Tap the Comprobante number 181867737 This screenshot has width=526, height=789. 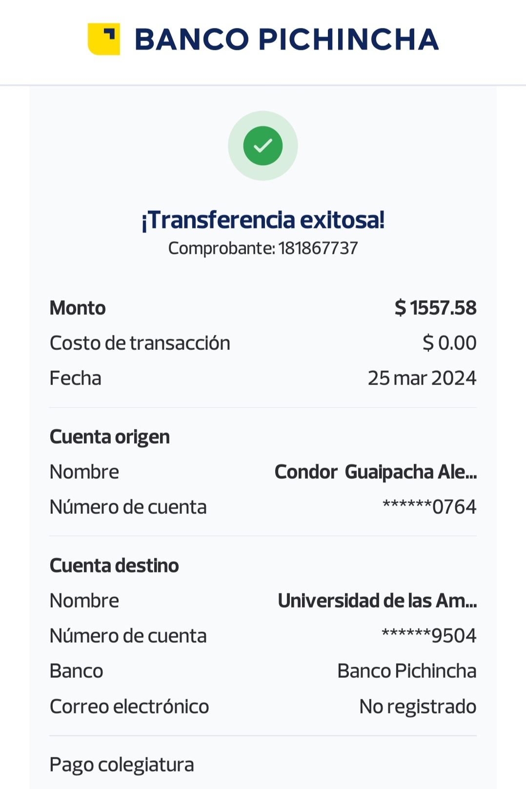(x=318, y=248)
